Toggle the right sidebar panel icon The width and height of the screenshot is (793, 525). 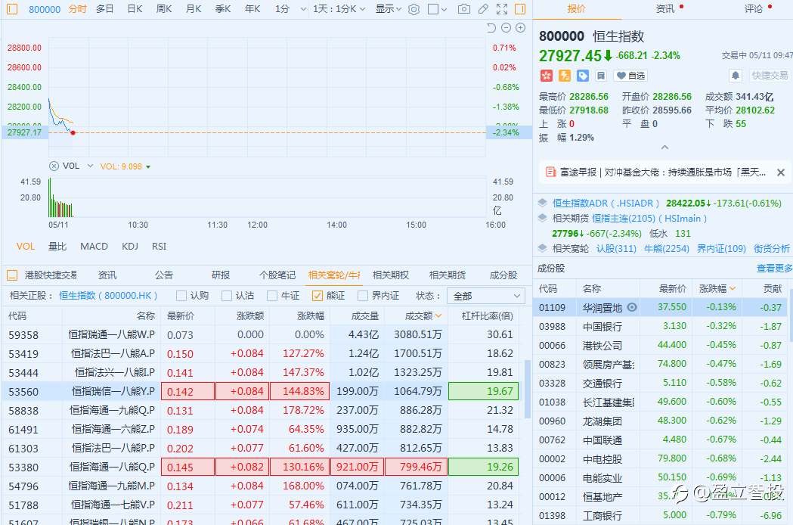520,9
